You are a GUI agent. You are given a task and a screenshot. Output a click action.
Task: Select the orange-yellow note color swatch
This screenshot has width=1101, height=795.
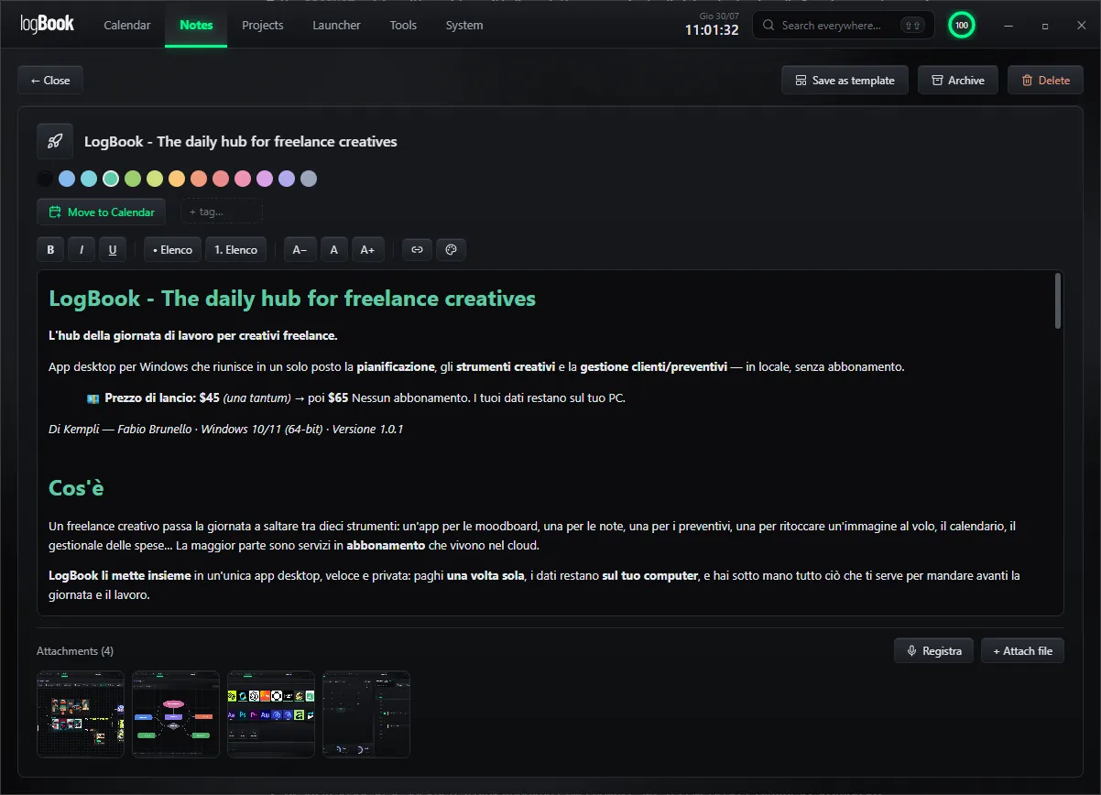177,179
